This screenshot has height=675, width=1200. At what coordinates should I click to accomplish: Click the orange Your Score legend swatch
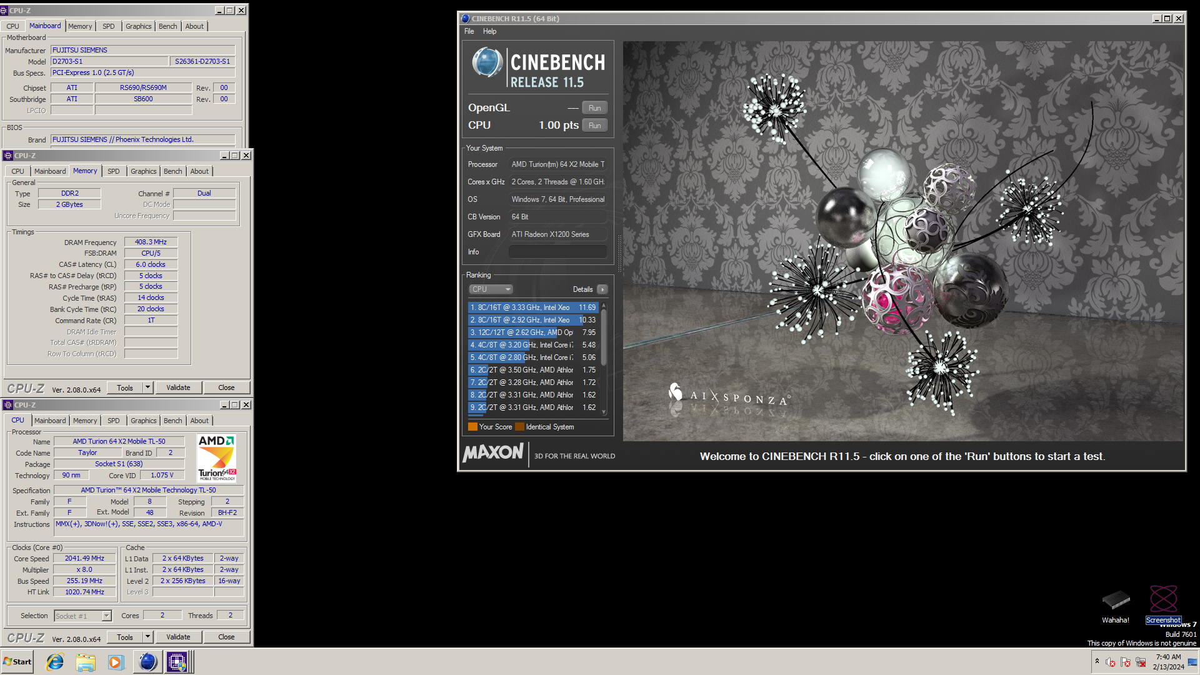tap(472, 427)
